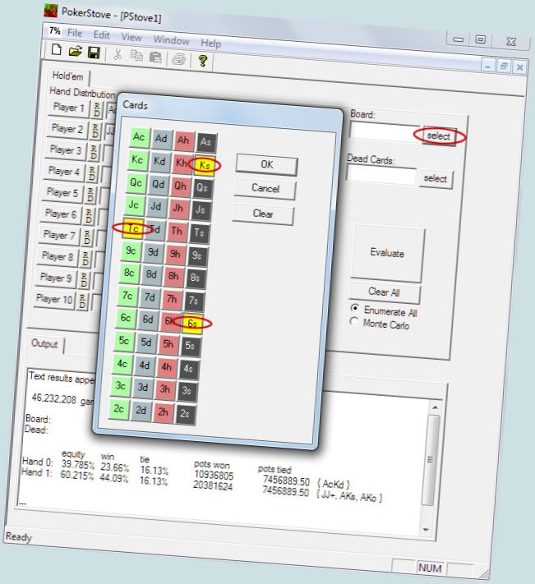This screenshot has width=535, height=584.
Task: Select the Js card
Action: [x=201, y=210]
